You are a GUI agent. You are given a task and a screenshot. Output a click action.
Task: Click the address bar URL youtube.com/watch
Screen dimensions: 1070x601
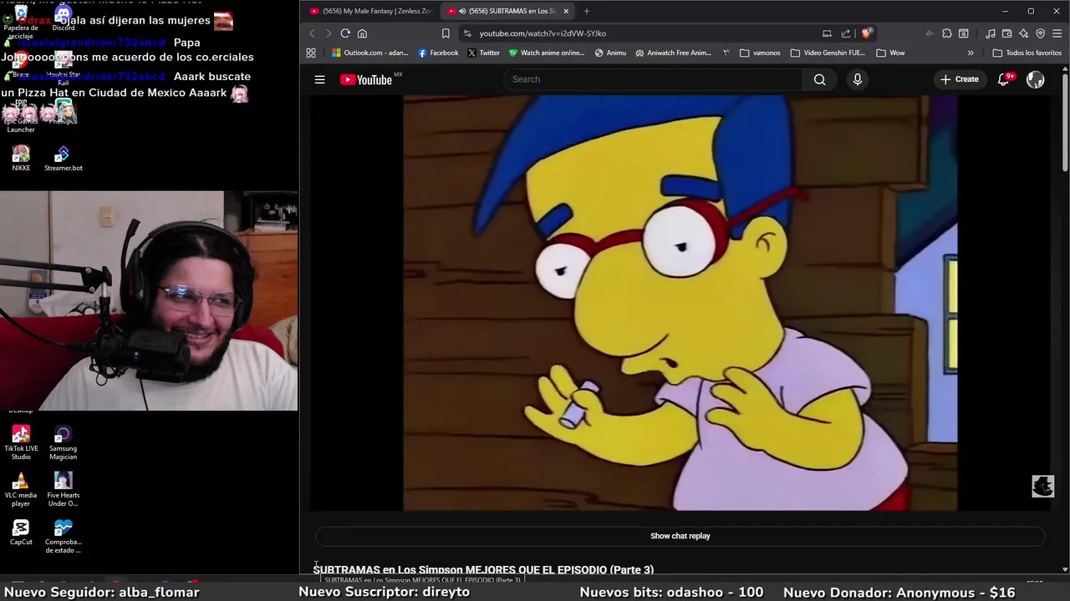point(543,33)
